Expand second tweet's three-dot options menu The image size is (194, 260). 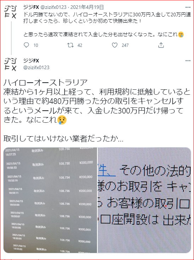click(188, 61)
